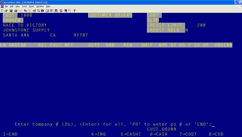Click the red and teal calendar-like icon
Image resolution: width=242 pixels, height=137 pixels.
[61, 11]
